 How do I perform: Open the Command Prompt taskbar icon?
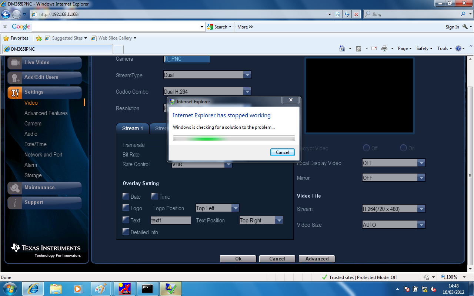coord(148,288)
